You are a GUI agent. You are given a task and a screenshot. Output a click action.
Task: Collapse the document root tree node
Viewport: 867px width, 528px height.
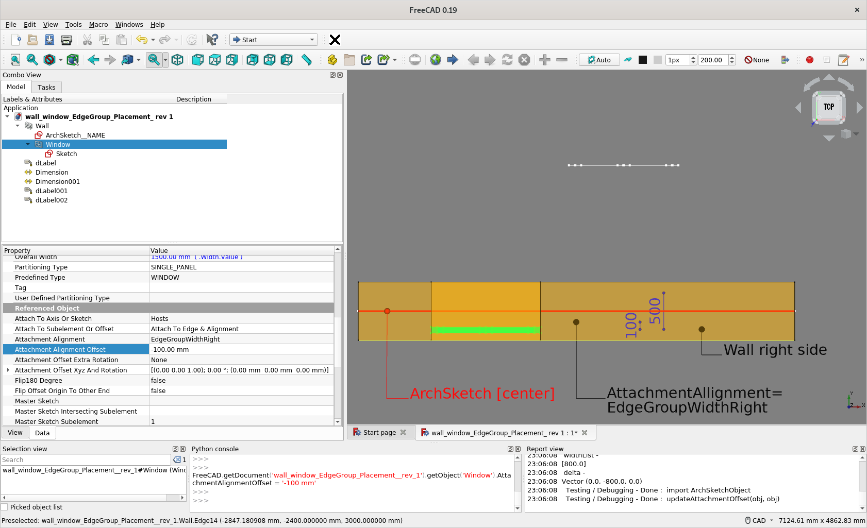pyautogui.click(x=7, y=116)
